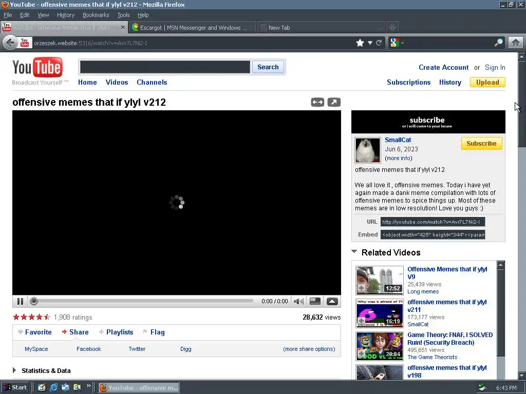Click the SmallCat channel avatar
Image resolution: width=526 pixels, height=394 pixels.
click(367, 150)
